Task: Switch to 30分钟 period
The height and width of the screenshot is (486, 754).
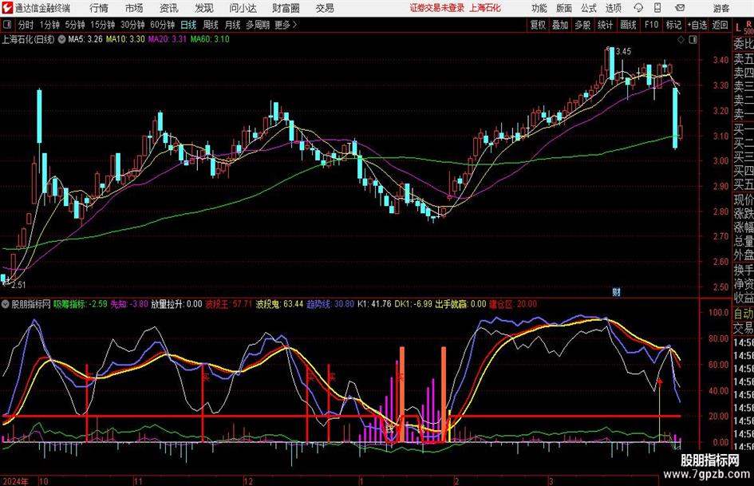Action: point(132,25)
